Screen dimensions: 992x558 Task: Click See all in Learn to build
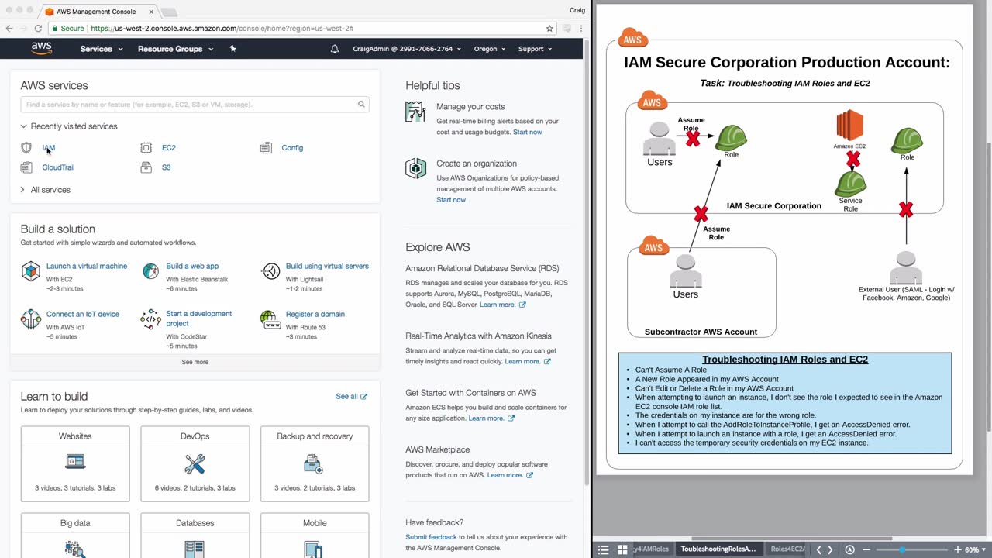coord(351,397)
